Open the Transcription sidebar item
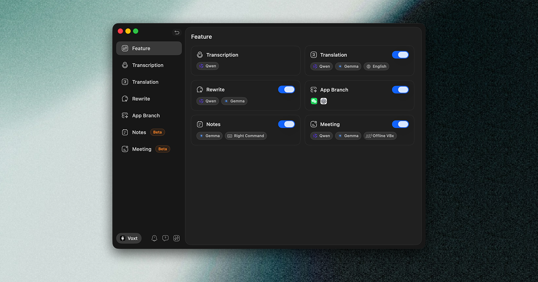Image resolution: width=538 pixels, height=282 pixels. pyautogui.click(x=149, y=65)
